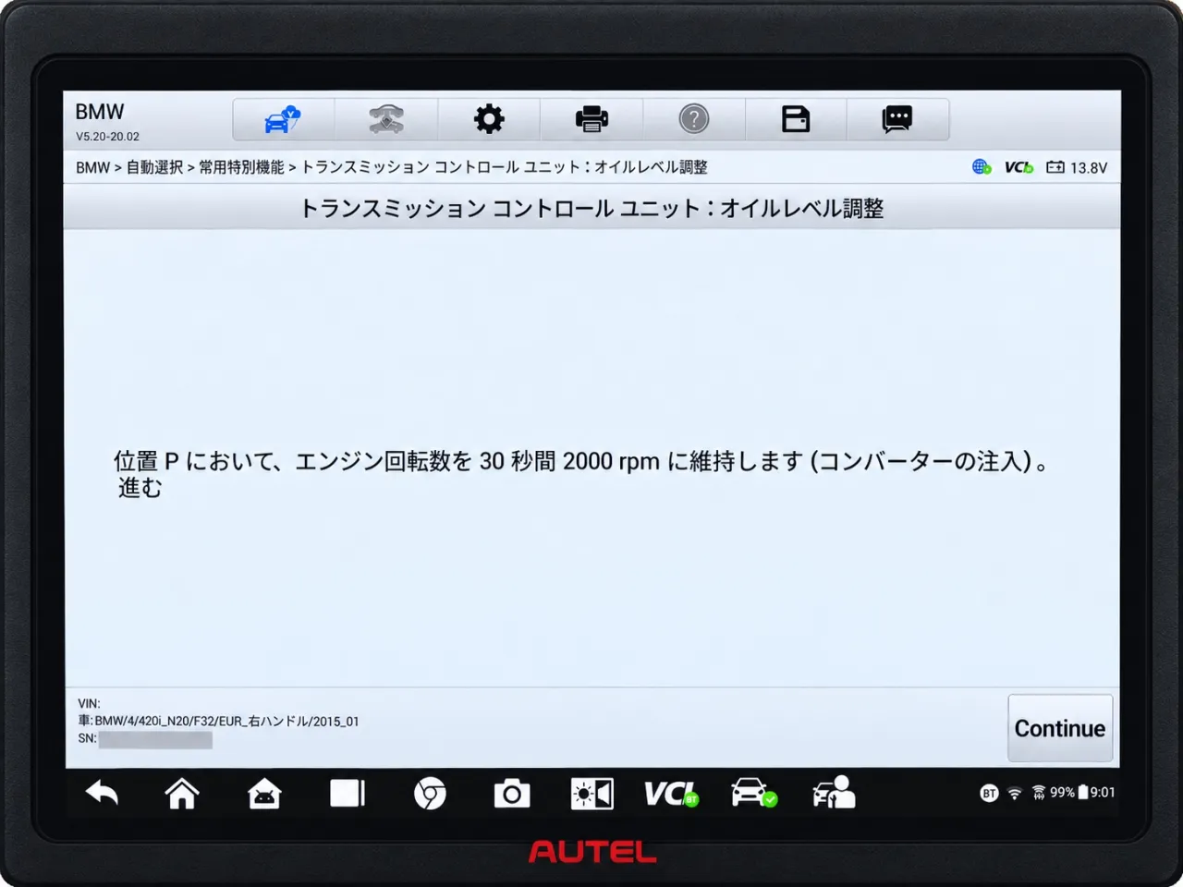This screenshot has width=1183, height=887.
Task: Open brightness and volume control icon
Action: coord(592,793)
